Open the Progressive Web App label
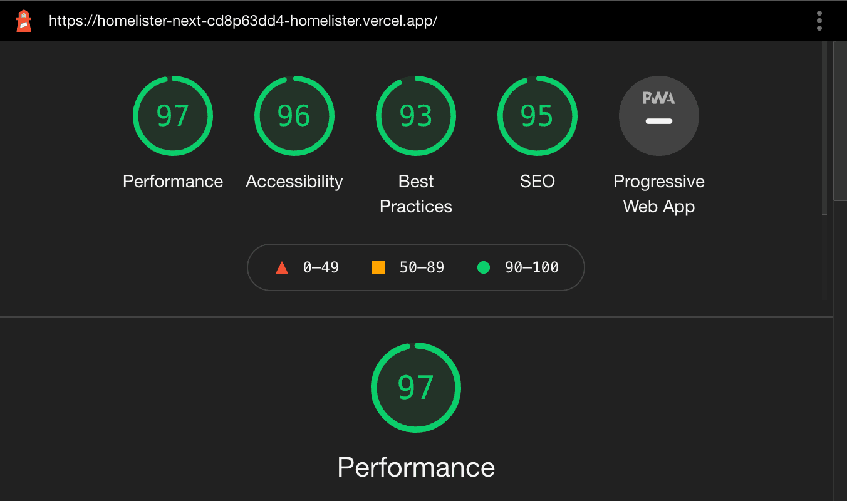The image size is (847, 501). click(x=659, y=194)
